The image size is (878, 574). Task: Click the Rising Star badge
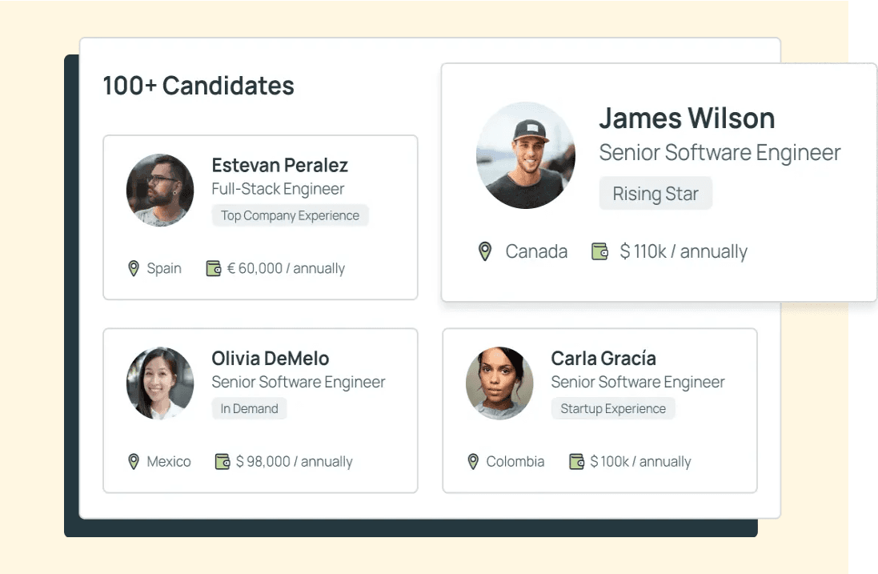tap(655, 194)
